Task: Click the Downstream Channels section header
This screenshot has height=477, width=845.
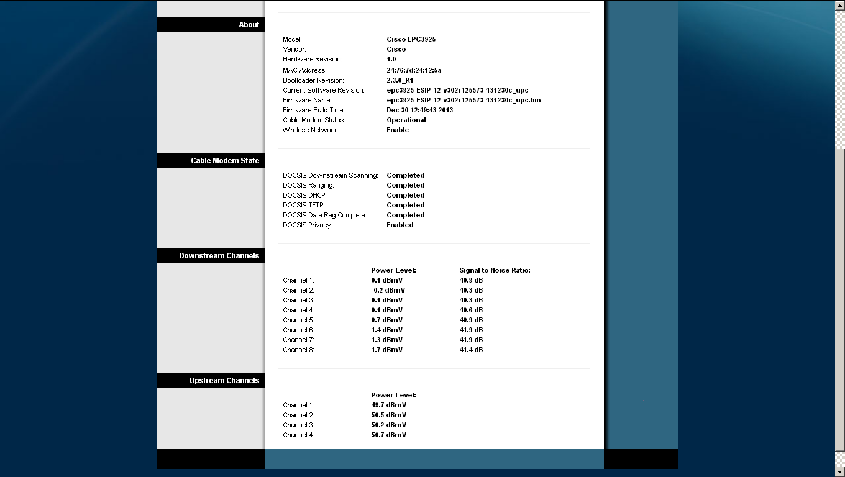Action: pyautogui.click(x=211, y=256)
